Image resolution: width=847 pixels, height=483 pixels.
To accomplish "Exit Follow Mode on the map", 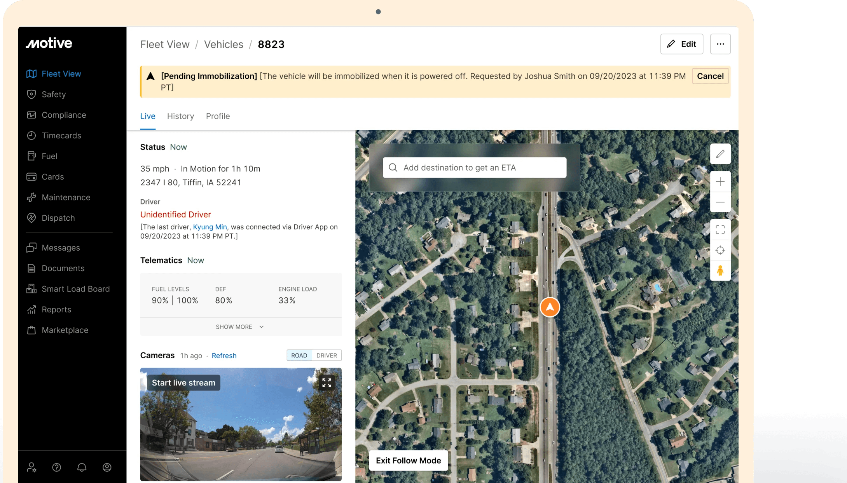I will click(x=408, y=460).
